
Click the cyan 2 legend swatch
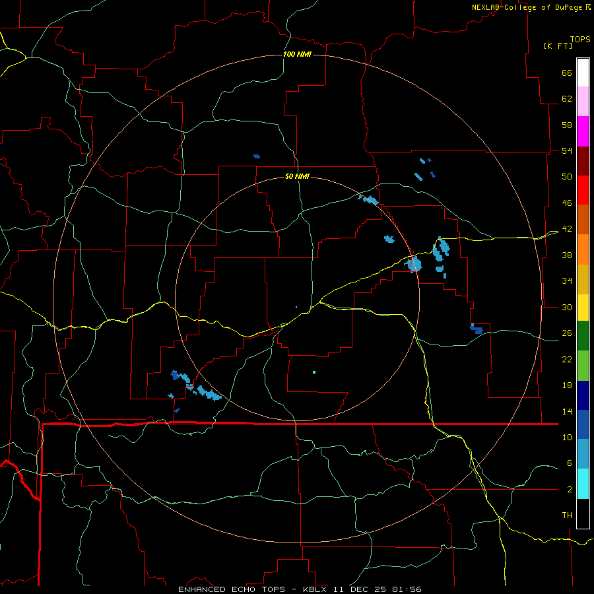[x=583, y=484]
